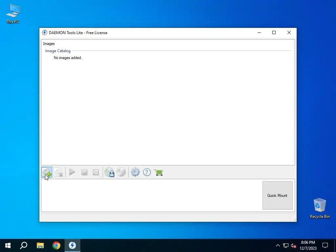This screenshot has height=252, width=336.
Task: Click the Add Image toolbar icon
Action: 47,172
